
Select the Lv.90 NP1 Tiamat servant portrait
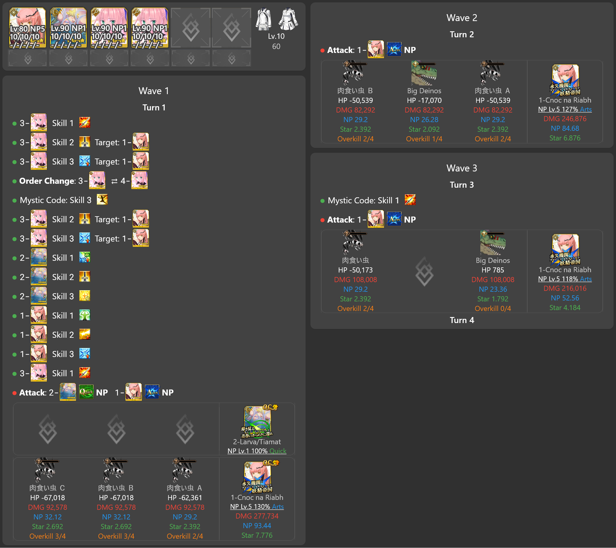coord(68,28)
